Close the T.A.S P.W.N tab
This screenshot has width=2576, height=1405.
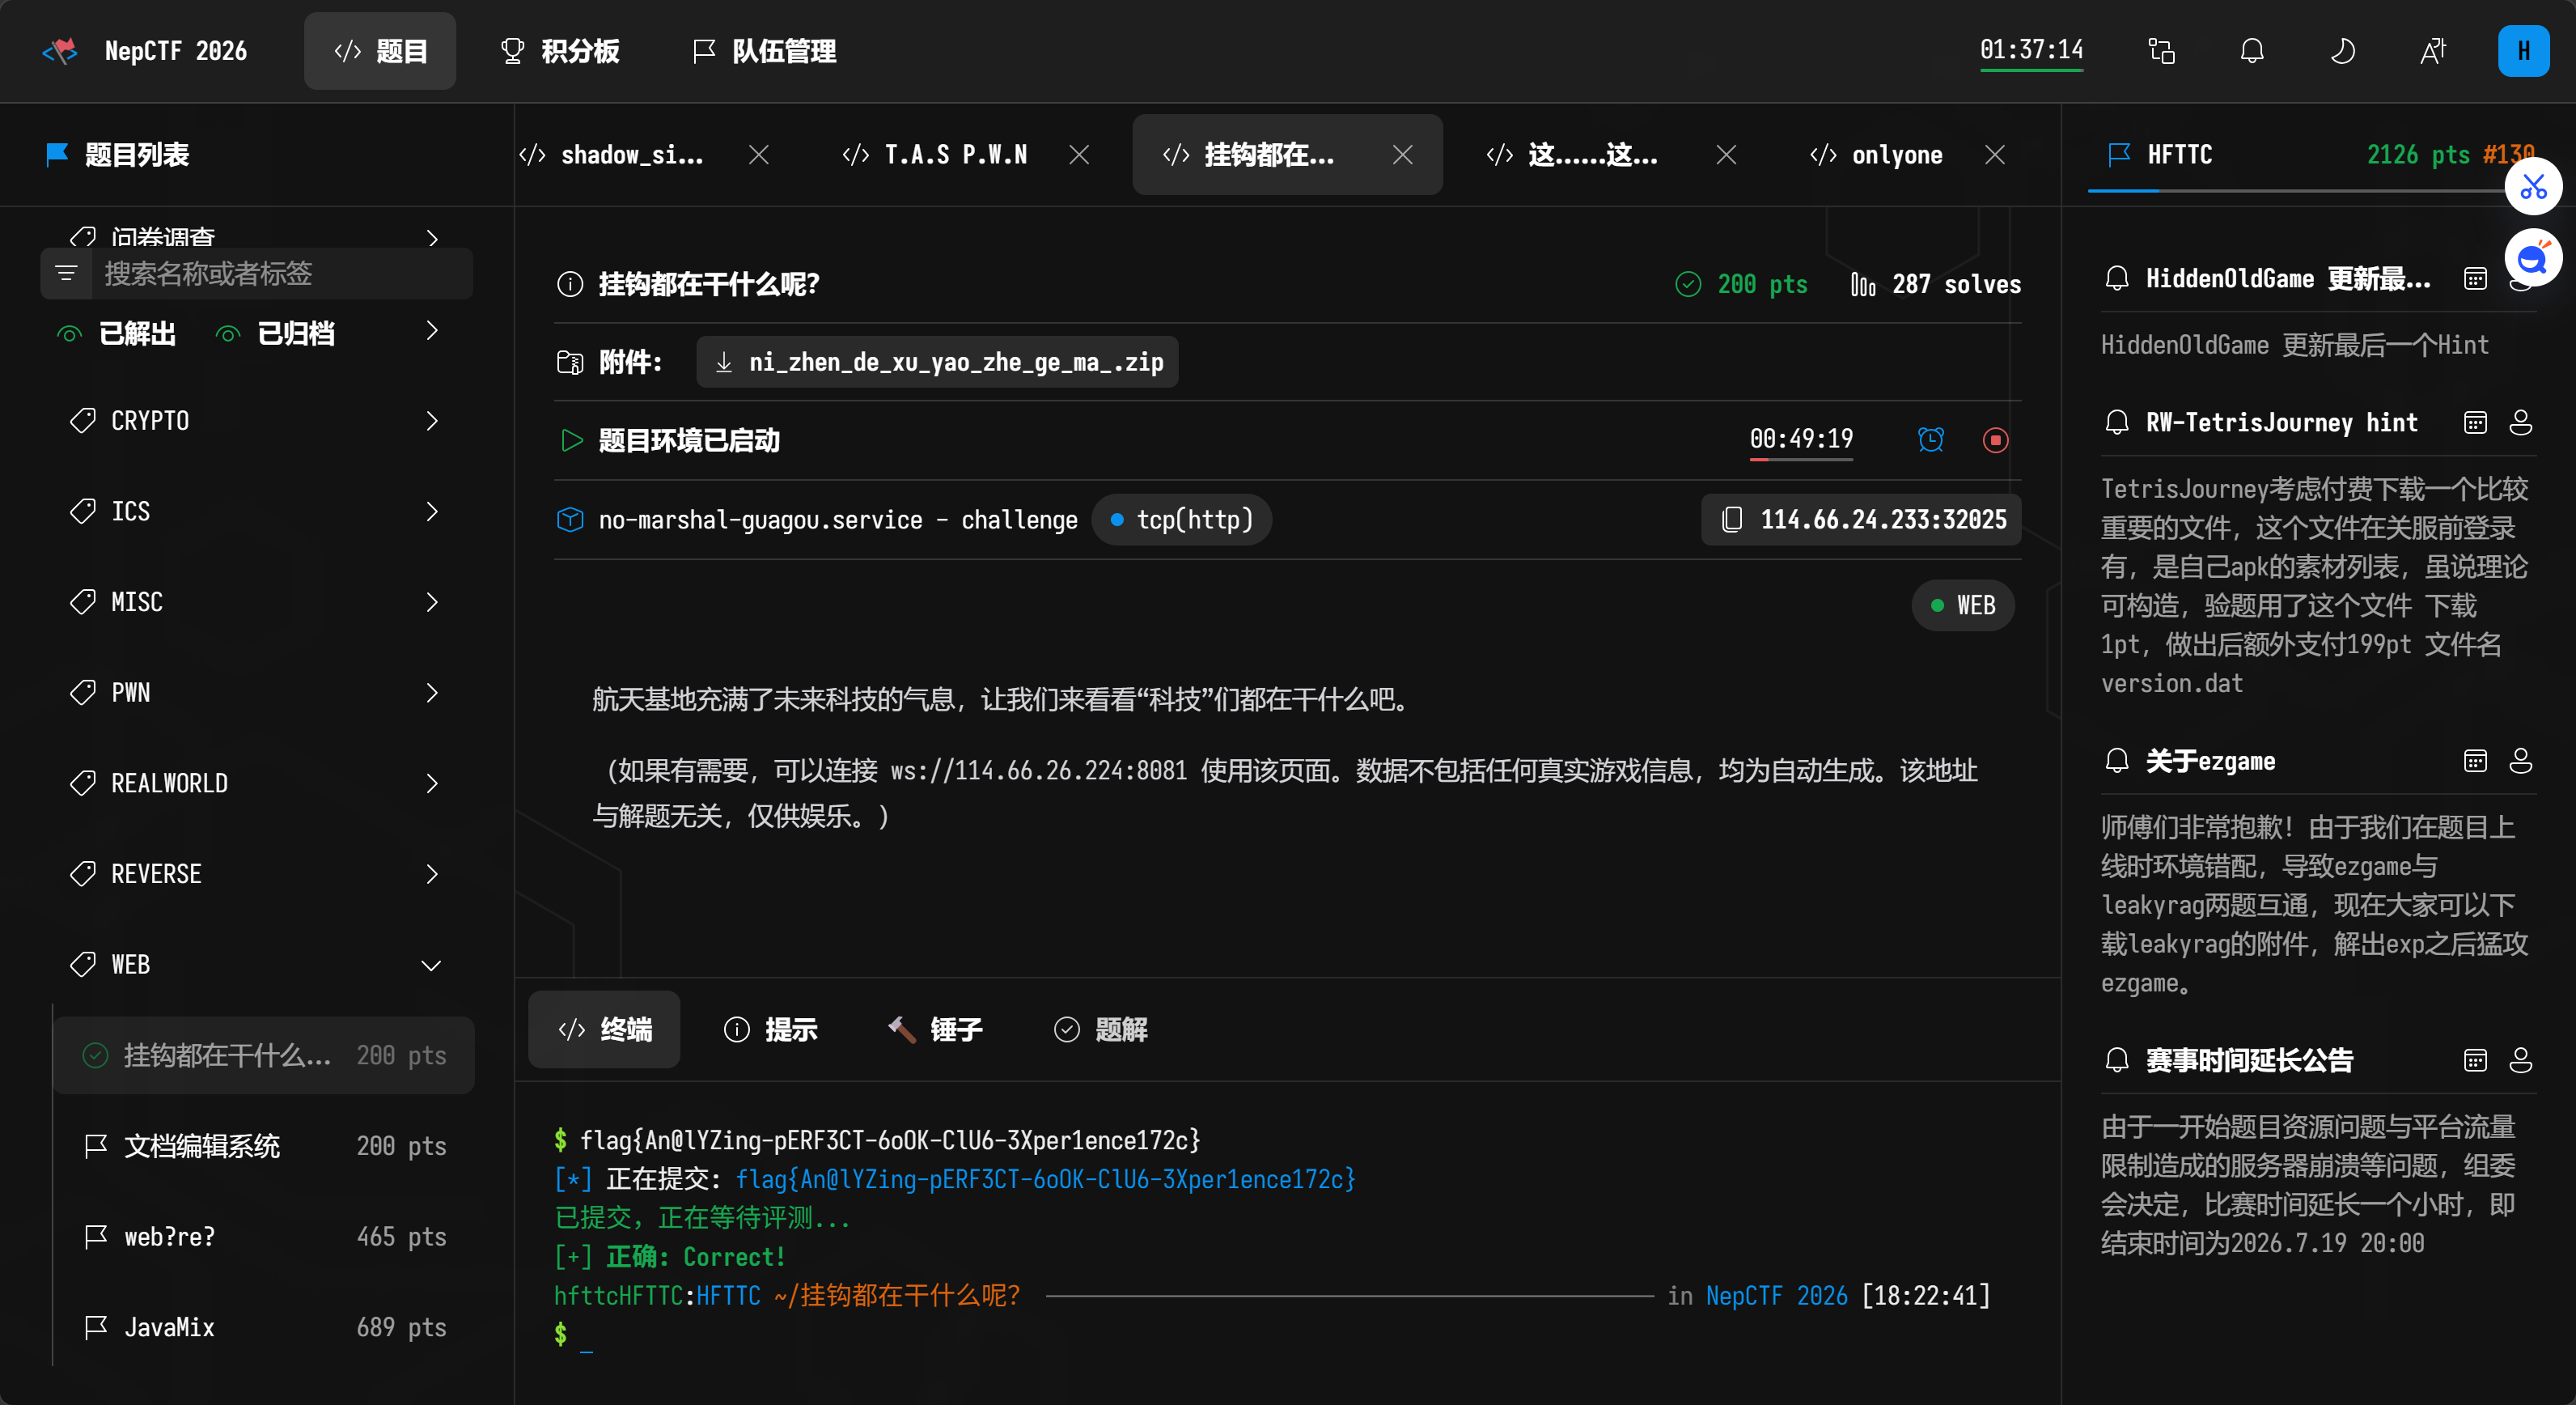(x=1079, y=155)
